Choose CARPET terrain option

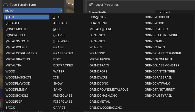click(59, 108)
